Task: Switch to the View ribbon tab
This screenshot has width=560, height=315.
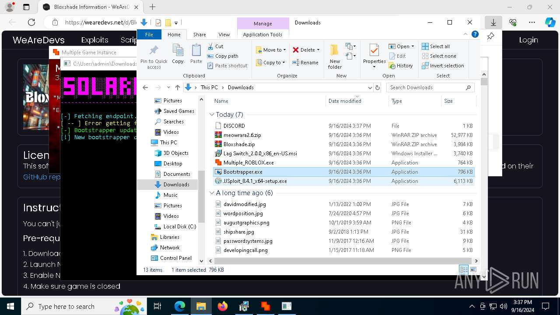Action: tap(224, 35)
